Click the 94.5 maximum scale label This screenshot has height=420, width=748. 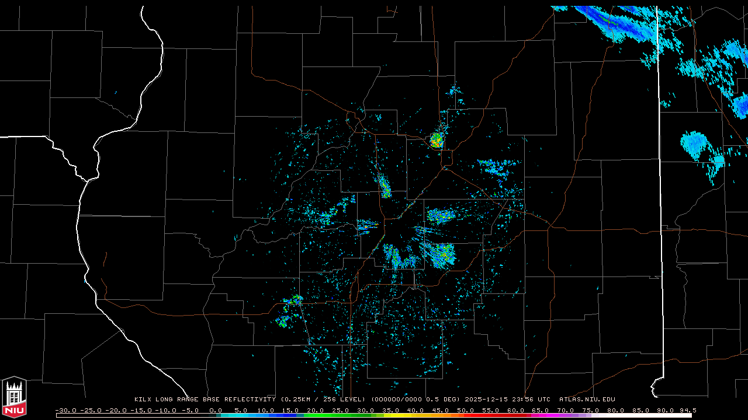pos(687,410)
